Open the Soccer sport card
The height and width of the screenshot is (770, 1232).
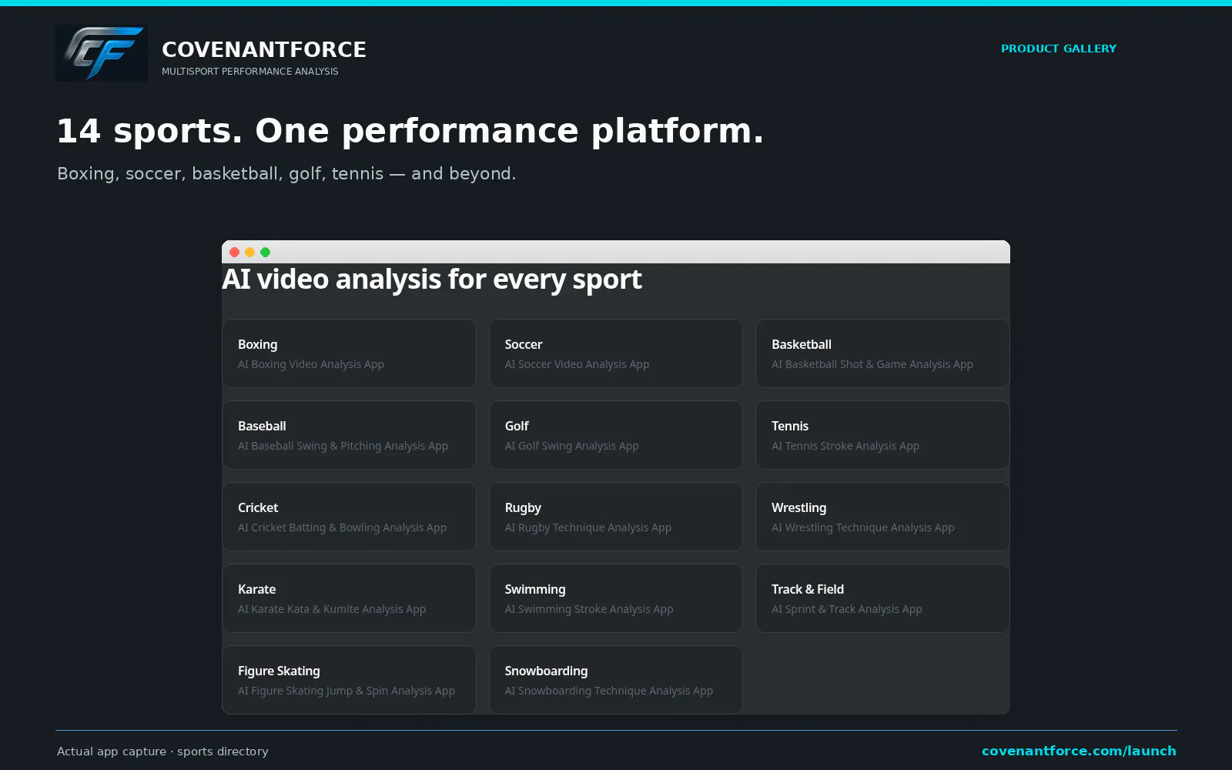tap(616, 353)
